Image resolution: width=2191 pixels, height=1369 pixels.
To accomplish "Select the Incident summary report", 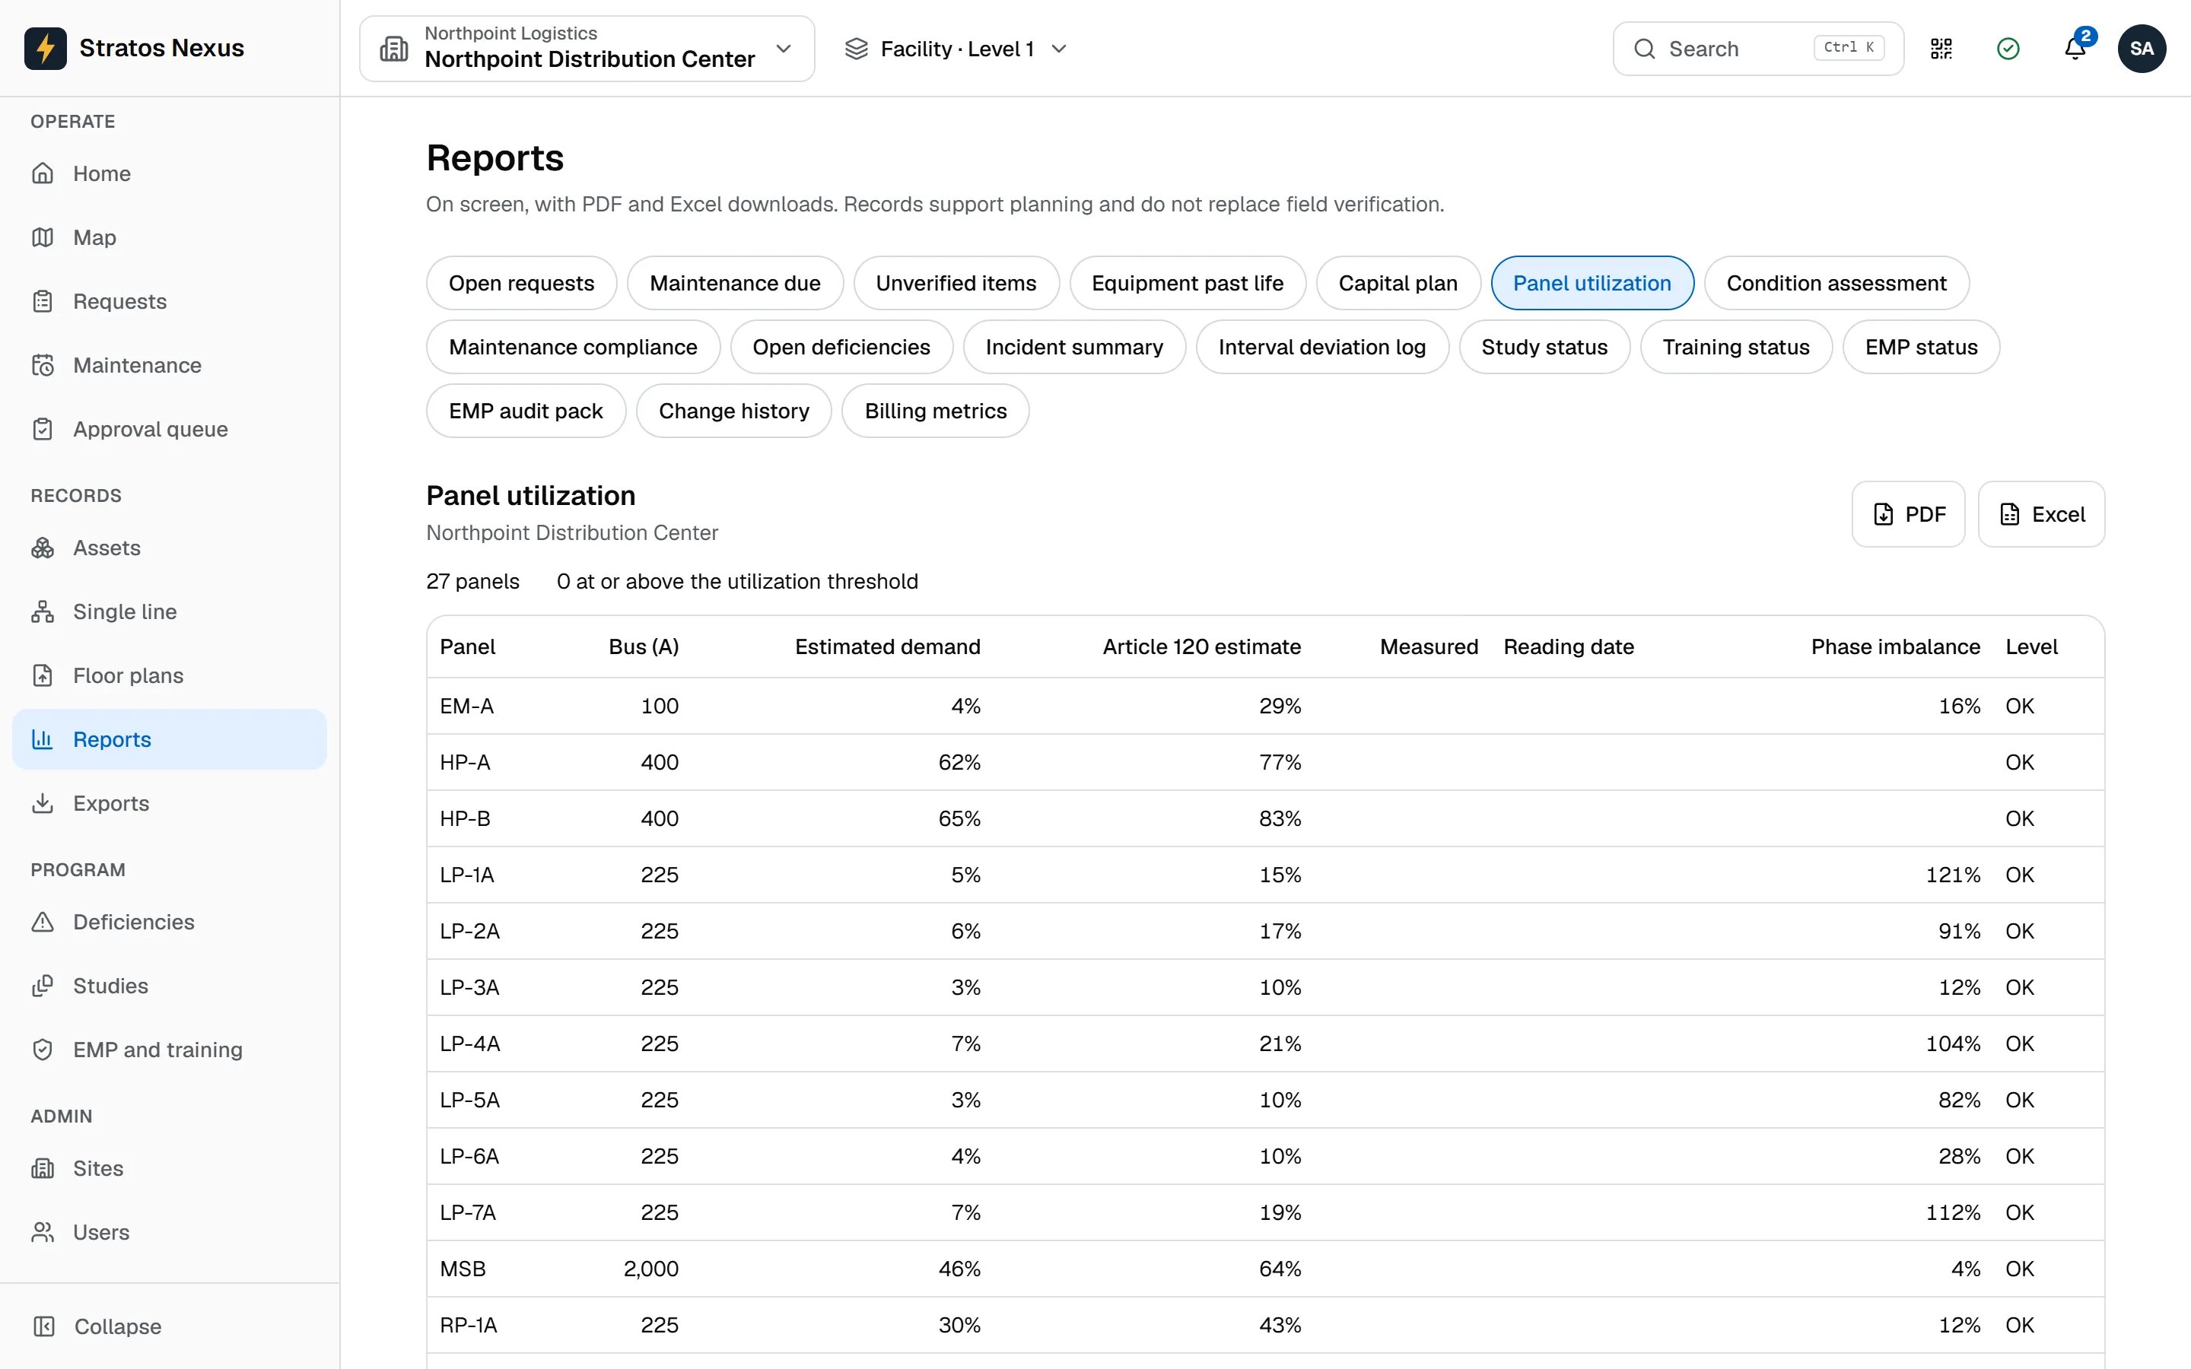I will pos(1075,347).
